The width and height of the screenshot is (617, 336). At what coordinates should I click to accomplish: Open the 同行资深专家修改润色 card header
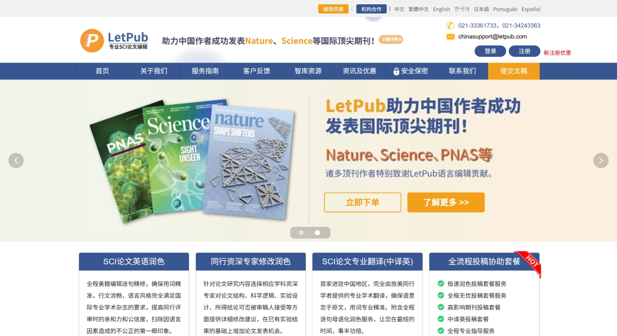point(251,261)
